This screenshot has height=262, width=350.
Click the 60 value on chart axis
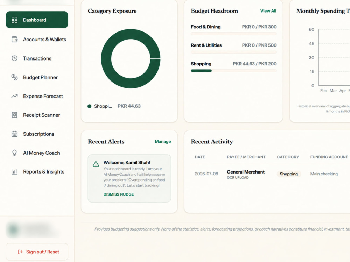coord(311,29)
